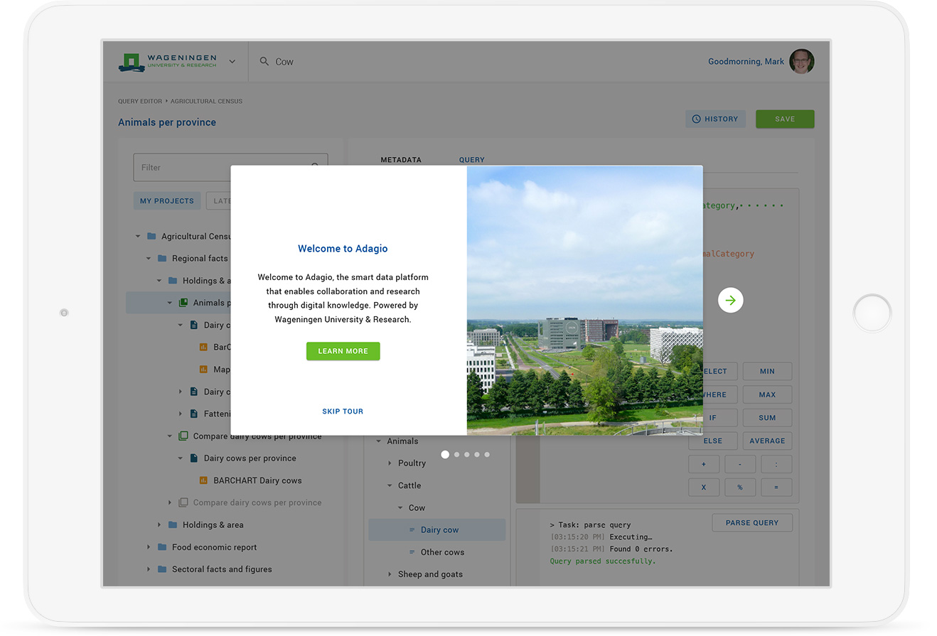Screen dimensions: 937x636
Task: Open Mark's profile avatar
Action: [x=801, y=61]
